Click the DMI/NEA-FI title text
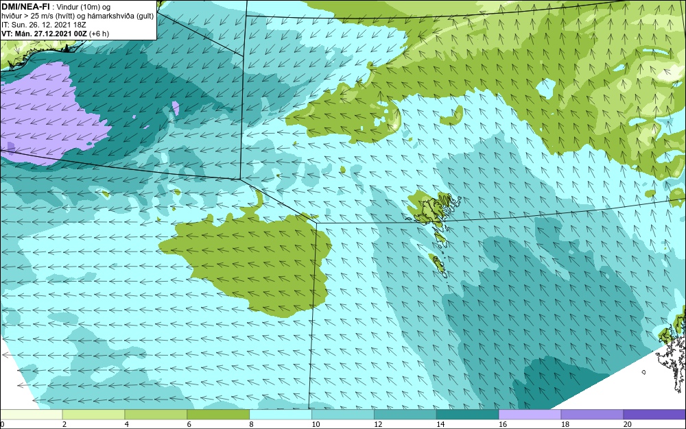686x429 pixels. (x=25, y=6)
